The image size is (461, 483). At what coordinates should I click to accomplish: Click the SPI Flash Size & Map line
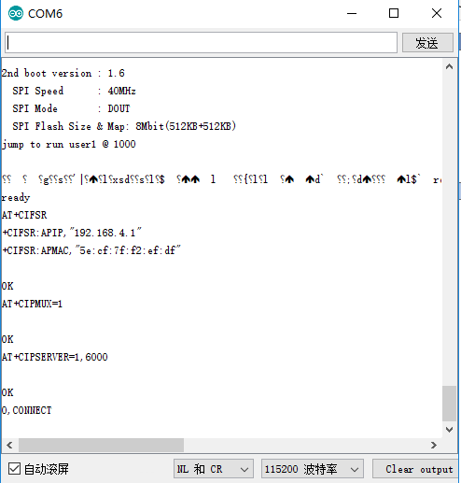124,126
